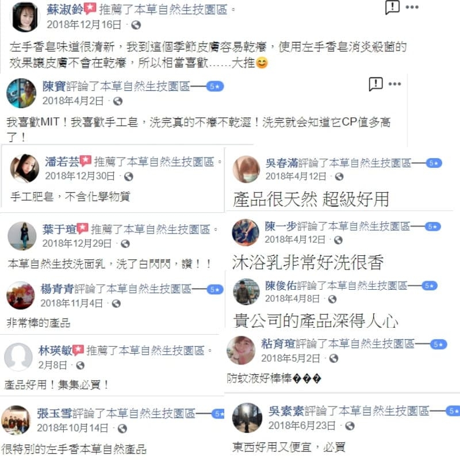The height and width of the screenshot is (460, 460).
Task: Open 陳一步's profile name link
Action: click(281, 226)
